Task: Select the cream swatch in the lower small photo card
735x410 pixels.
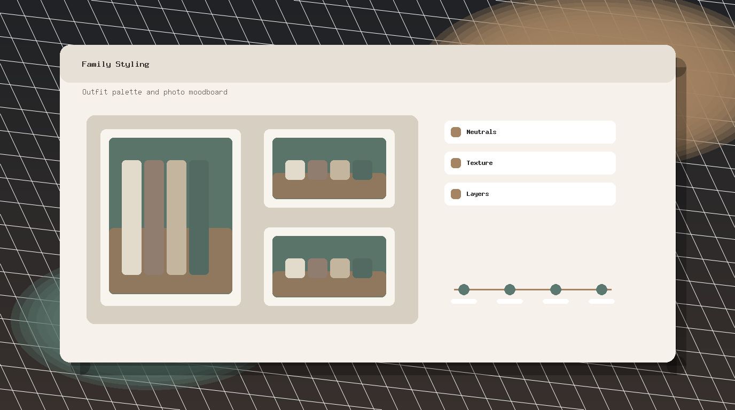Action: [x=295, y=268]
